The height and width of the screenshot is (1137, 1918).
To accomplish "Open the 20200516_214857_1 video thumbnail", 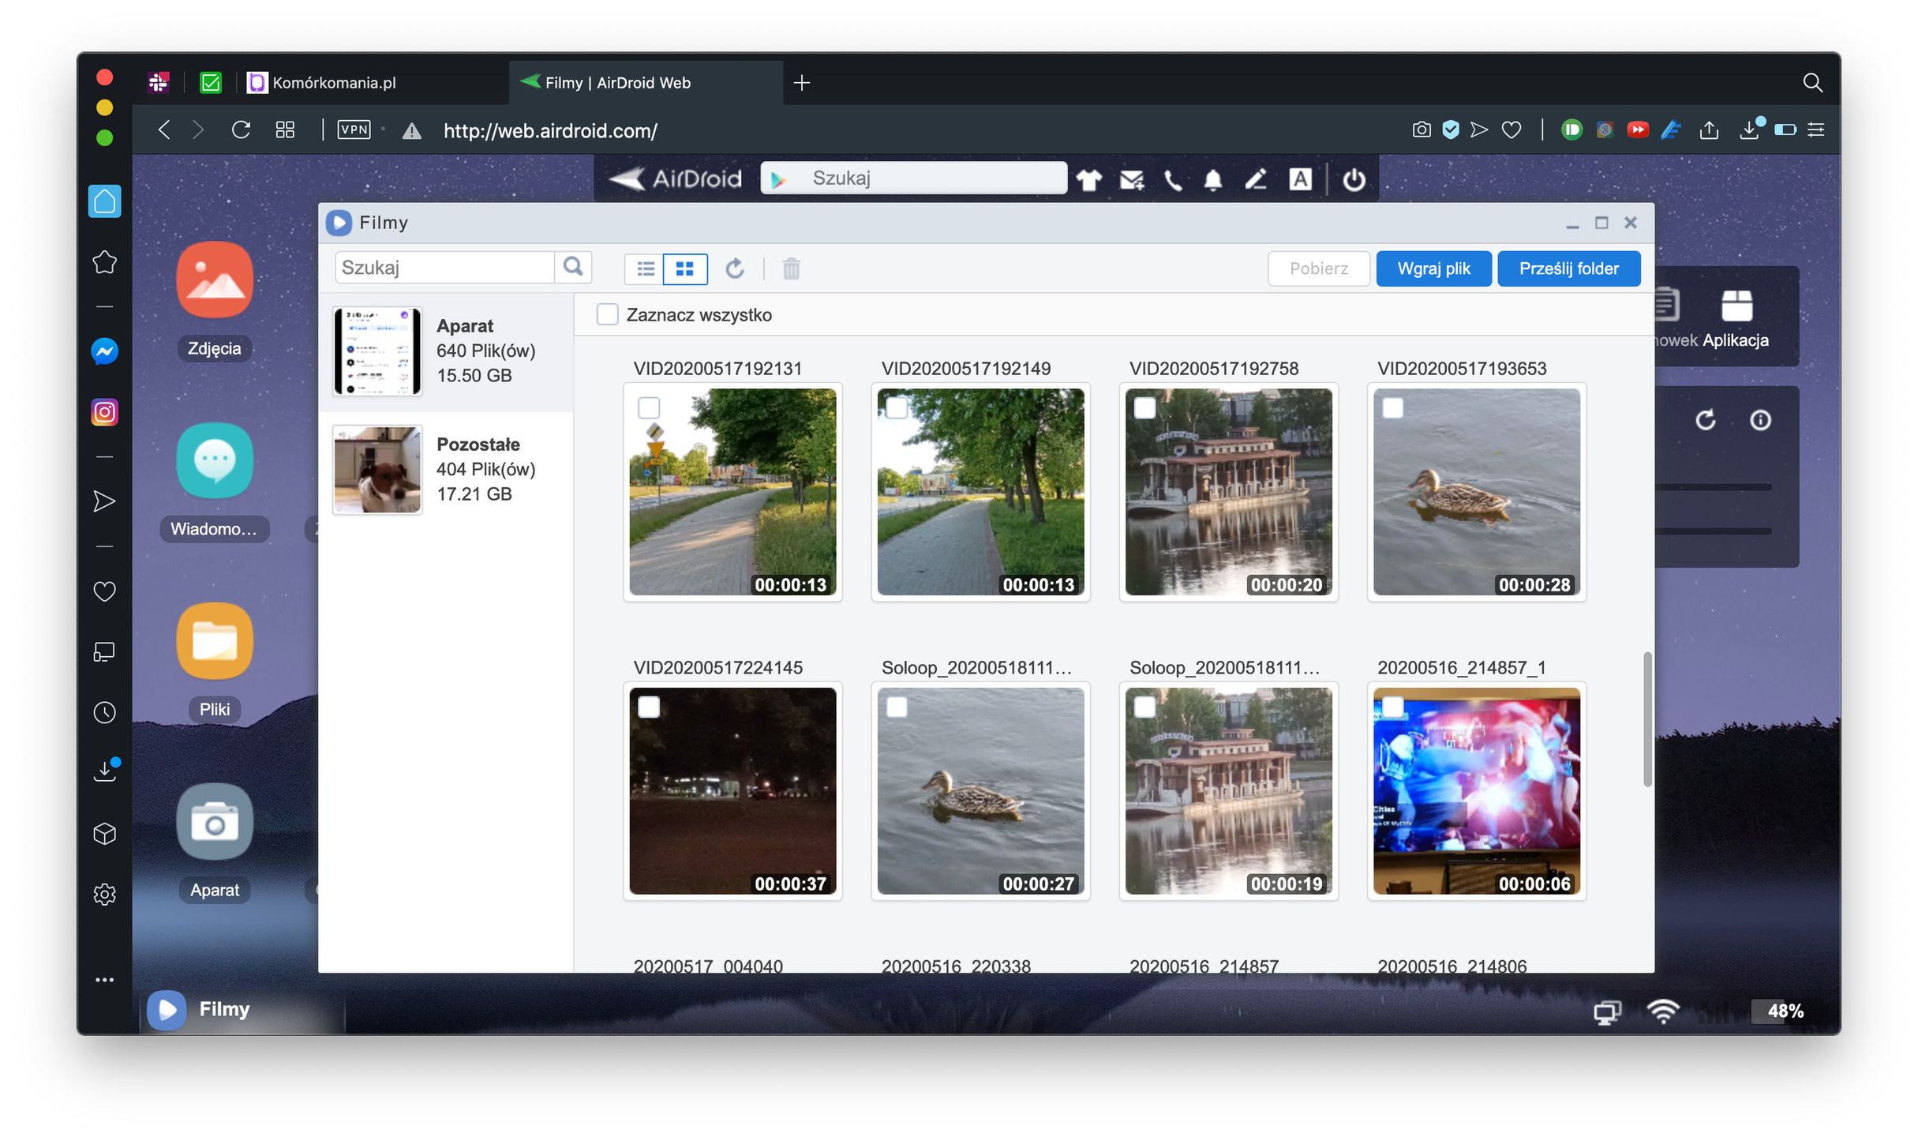I will [x=1477, y=791].
